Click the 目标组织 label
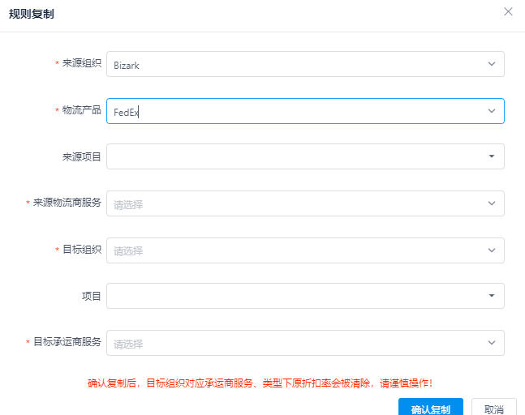525x415 pixels. click(82, 249)
